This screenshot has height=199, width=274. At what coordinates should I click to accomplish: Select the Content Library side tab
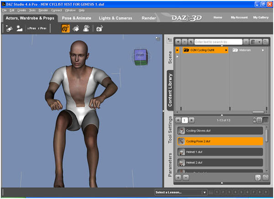pos(170,90)
